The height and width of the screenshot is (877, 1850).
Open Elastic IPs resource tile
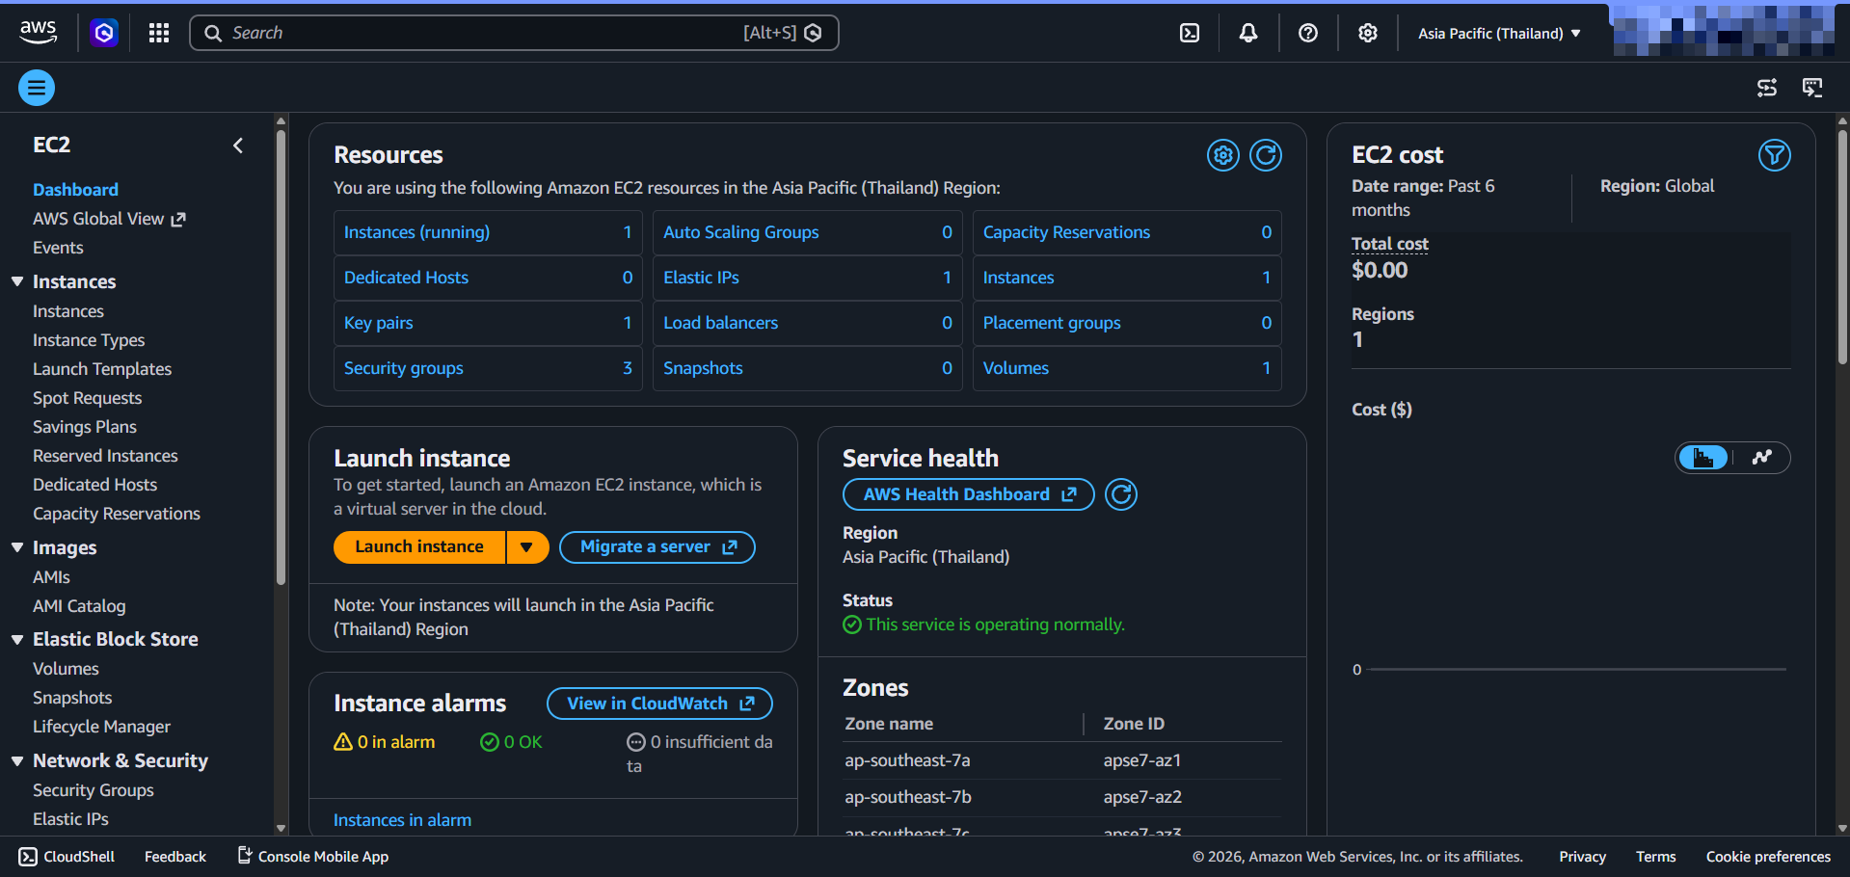point(808,278)
